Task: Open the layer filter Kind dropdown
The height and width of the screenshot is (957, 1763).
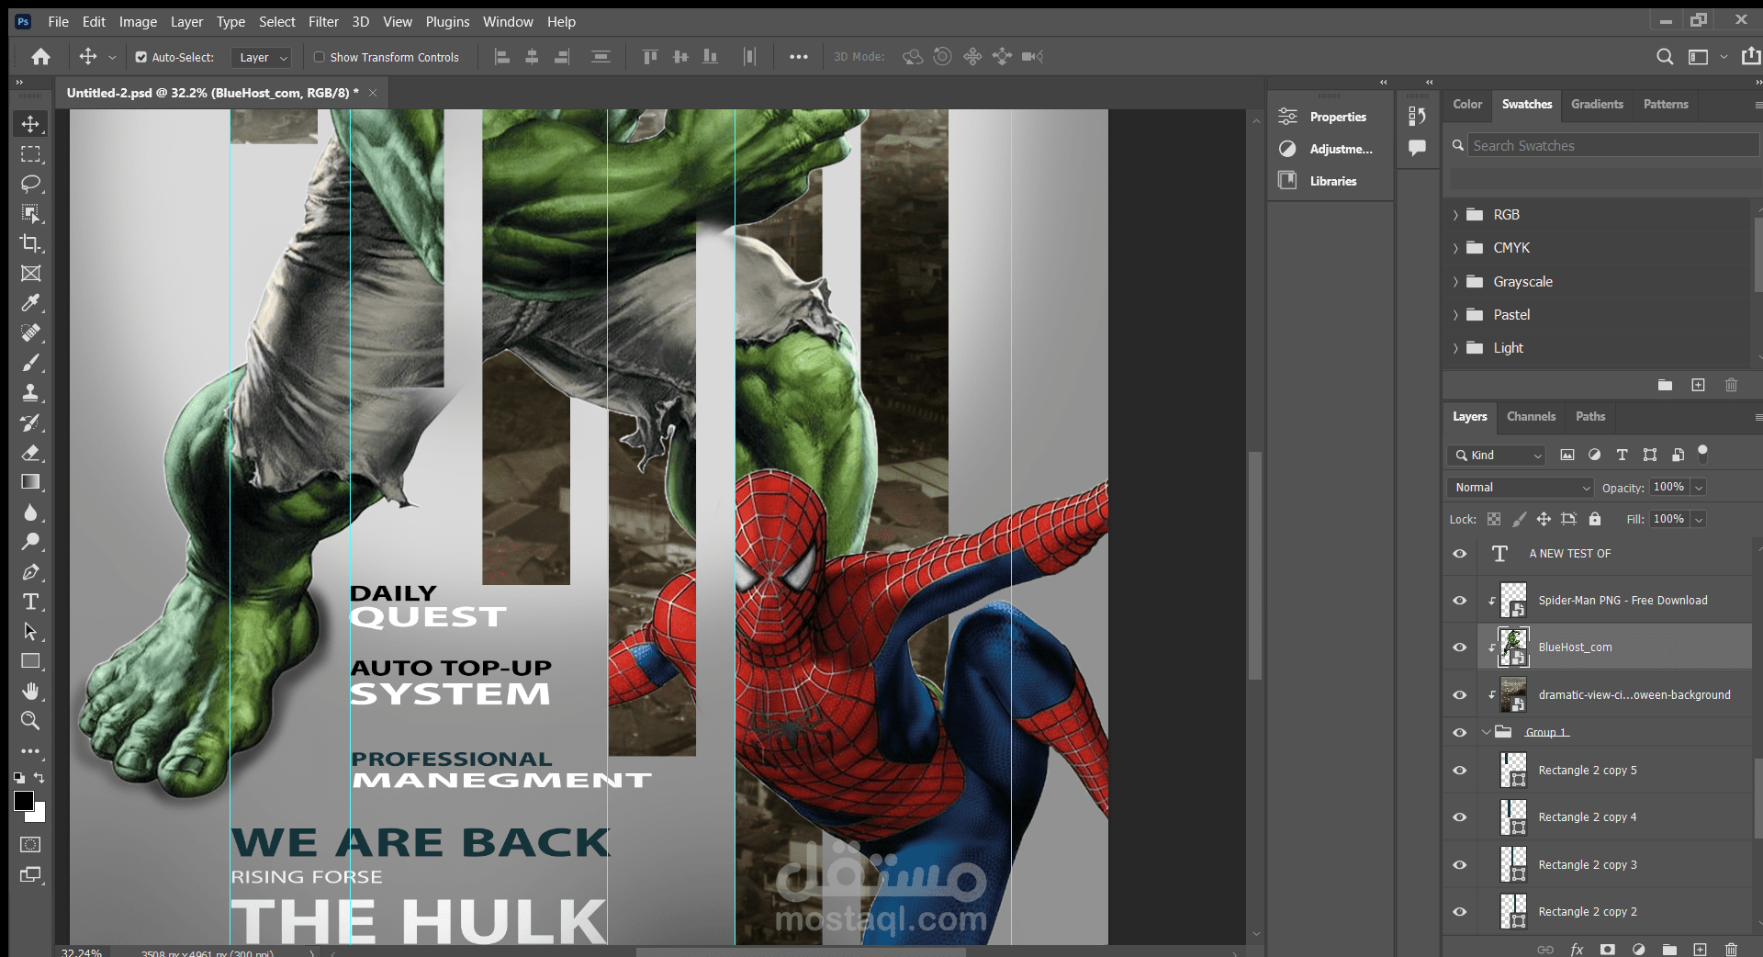Action: pos(1497,456)
